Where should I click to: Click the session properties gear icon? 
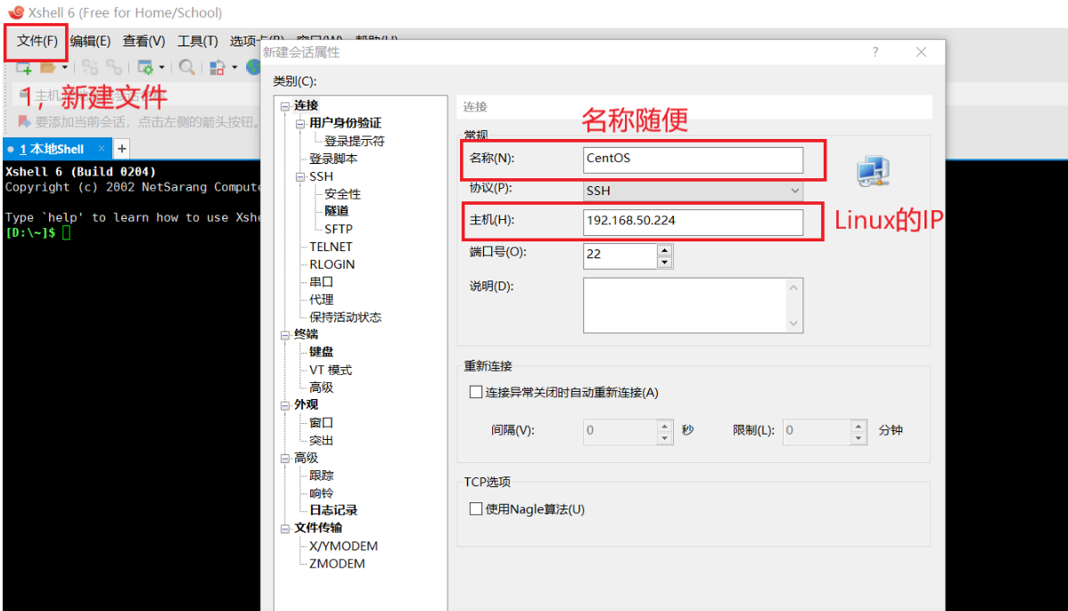click(145, 68)
